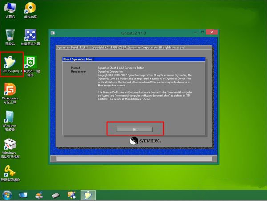Open the brush and drive taskbar icon
Viewport: 267px width, 201px height.
(x=39, y=195)
